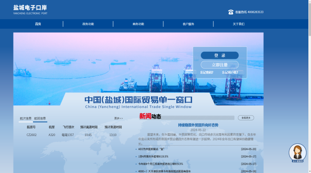The image size is (311, 173).
Task: Follow the 忘记密码? link
Action: [x=207, y=73]
